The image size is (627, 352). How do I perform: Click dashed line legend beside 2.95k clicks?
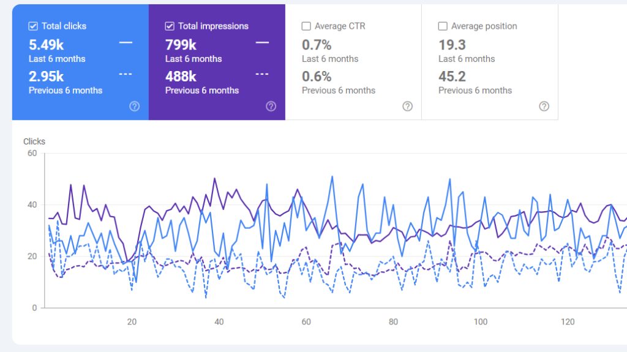(x=126, y=74)
